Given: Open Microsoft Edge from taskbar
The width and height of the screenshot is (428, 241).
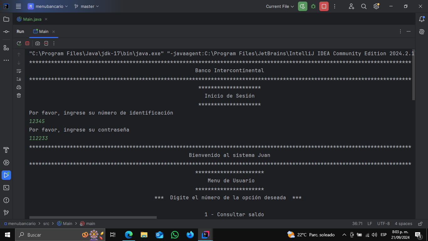Looking at the screenshot, I should [x=129, y=234].
